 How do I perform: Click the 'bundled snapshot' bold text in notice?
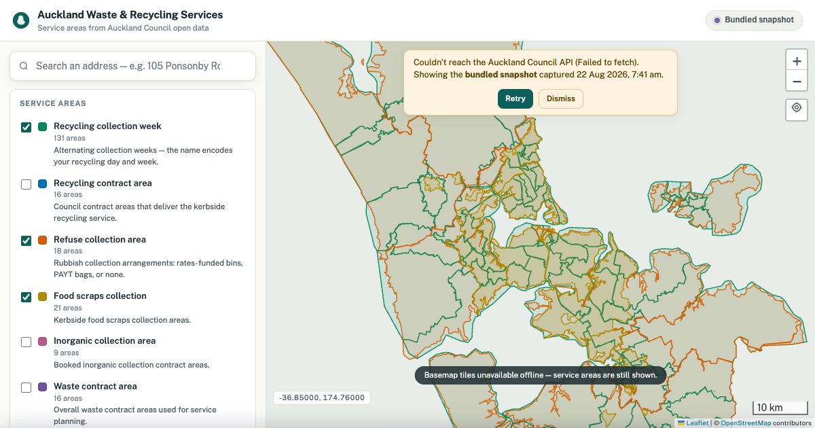501,75
